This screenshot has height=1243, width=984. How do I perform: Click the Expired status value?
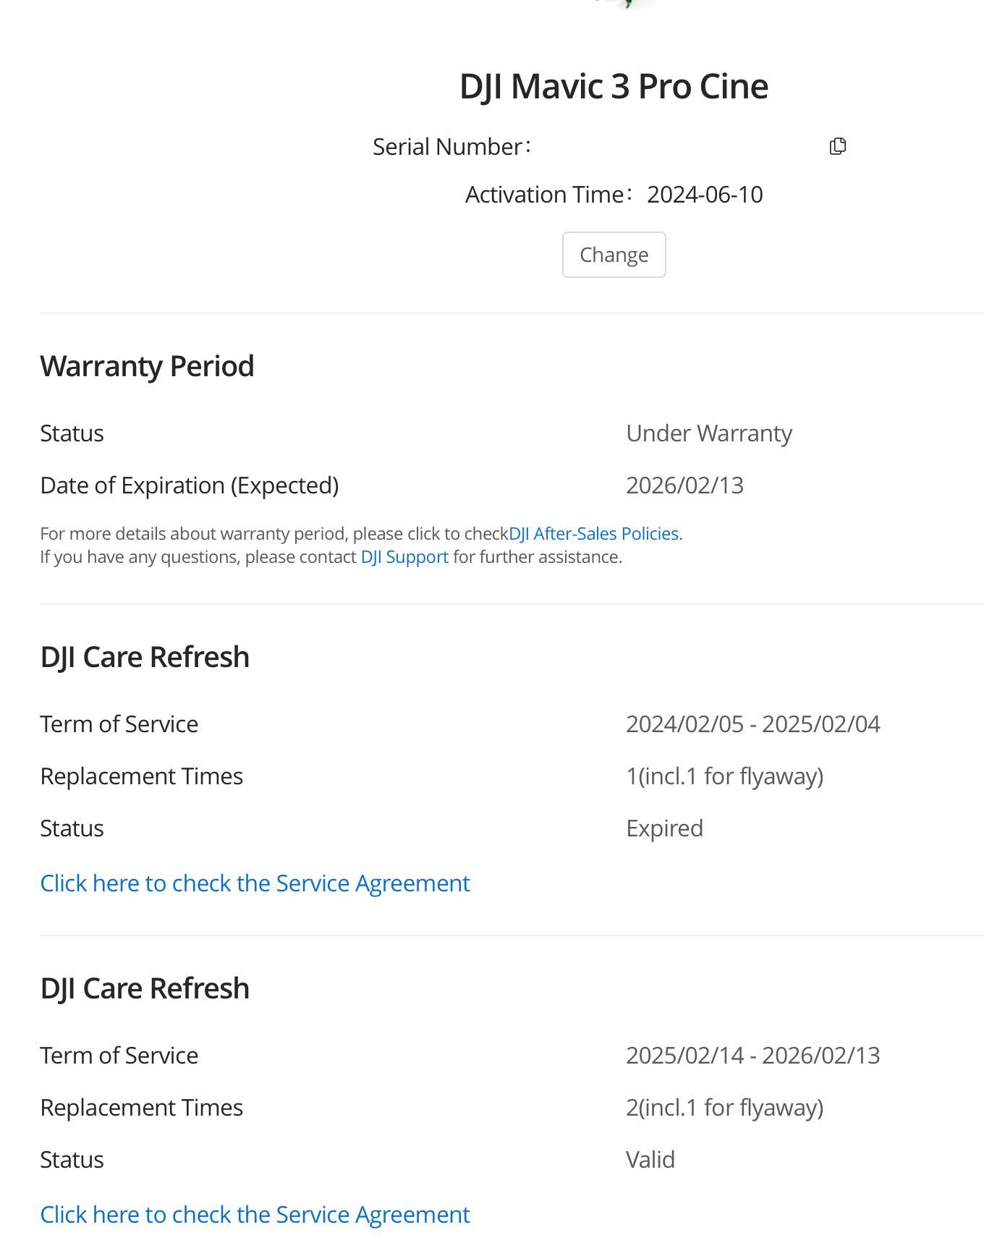[x=664, y=828]
